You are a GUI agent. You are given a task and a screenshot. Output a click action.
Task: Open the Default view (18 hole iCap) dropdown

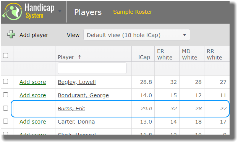point(137,35)
